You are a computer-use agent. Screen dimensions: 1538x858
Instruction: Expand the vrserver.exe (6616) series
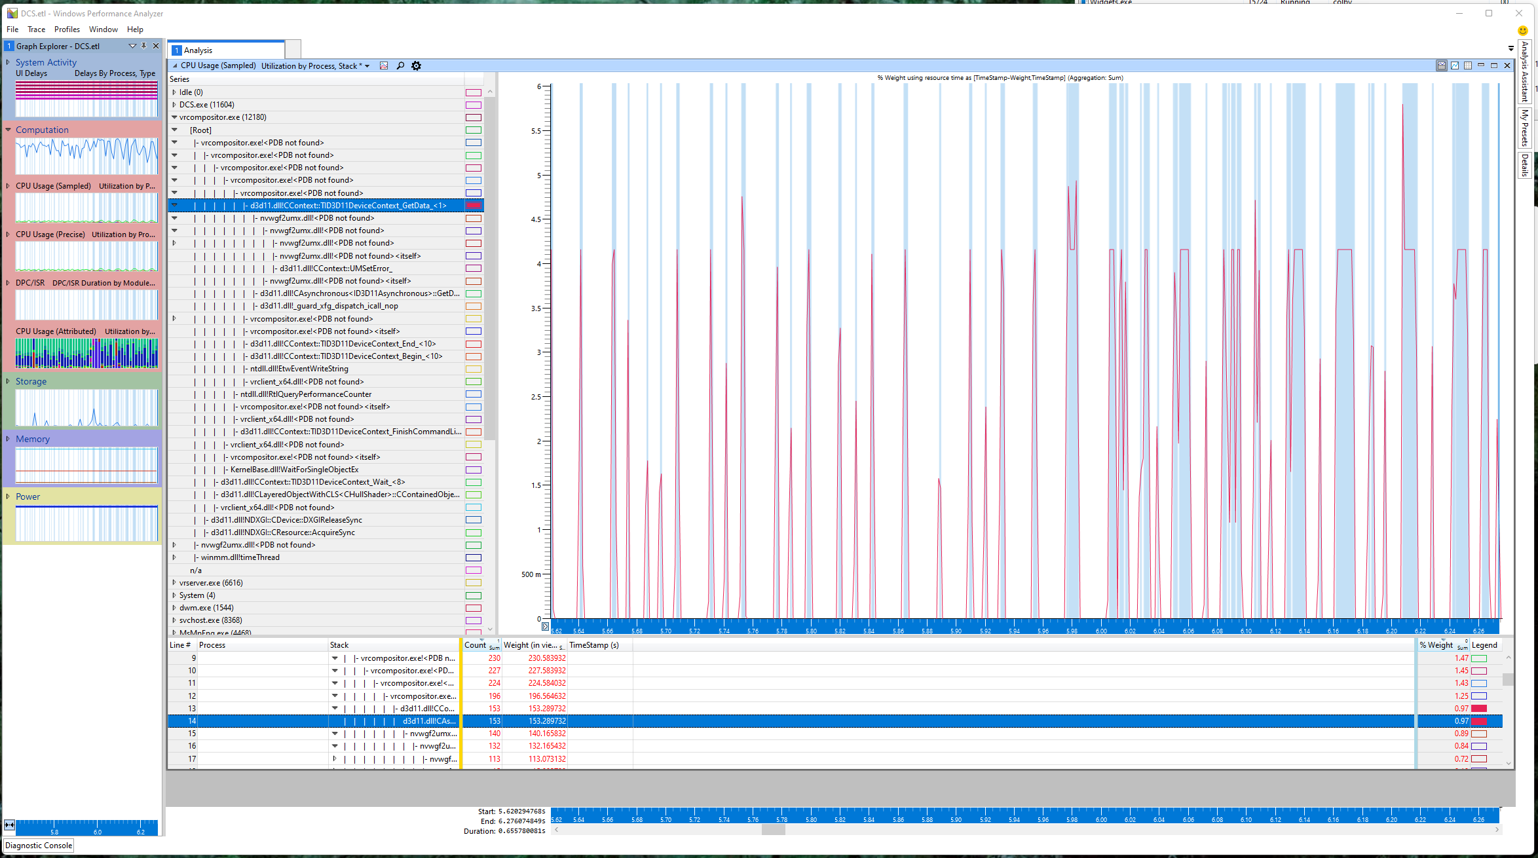coord(174,583)
